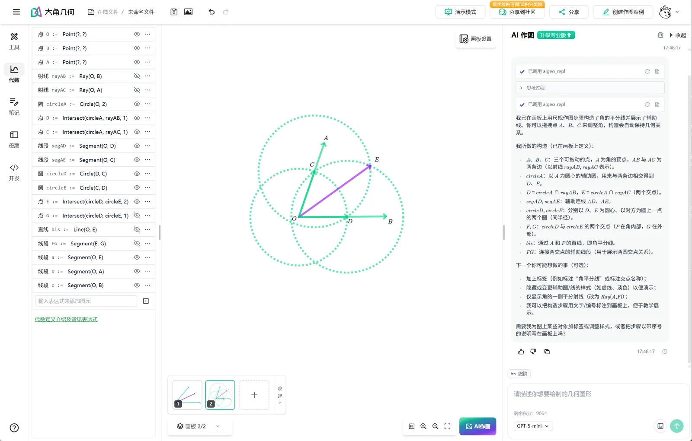
Task: Zoom in on the canvas
Action: point(423,426)
